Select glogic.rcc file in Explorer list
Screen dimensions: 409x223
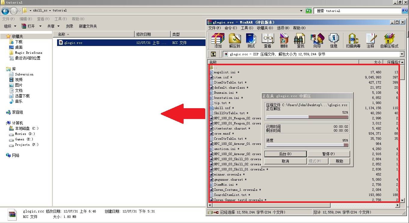coord(131,43)
